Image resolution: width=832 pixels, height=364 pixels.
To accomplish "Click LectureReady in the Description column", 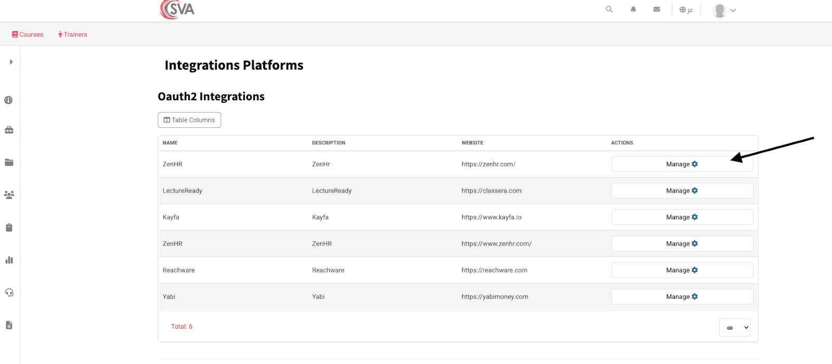I will (x=332, y=191).
